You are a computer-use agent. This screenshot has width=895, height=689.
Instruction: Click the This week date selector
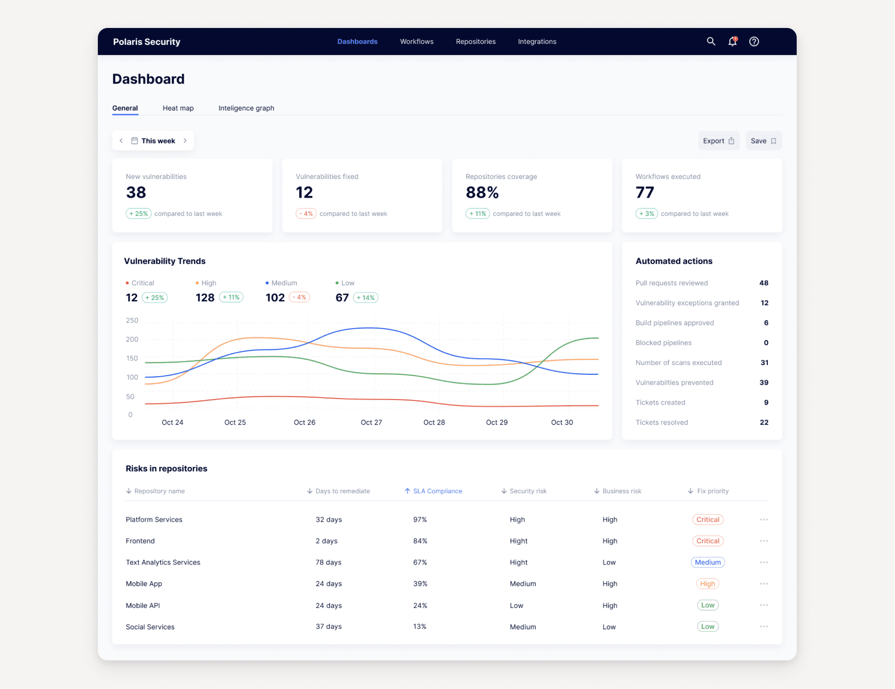click(153, 141)
